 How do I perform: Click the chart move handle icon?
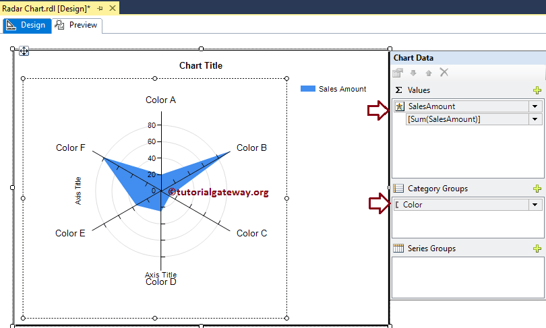24,51
